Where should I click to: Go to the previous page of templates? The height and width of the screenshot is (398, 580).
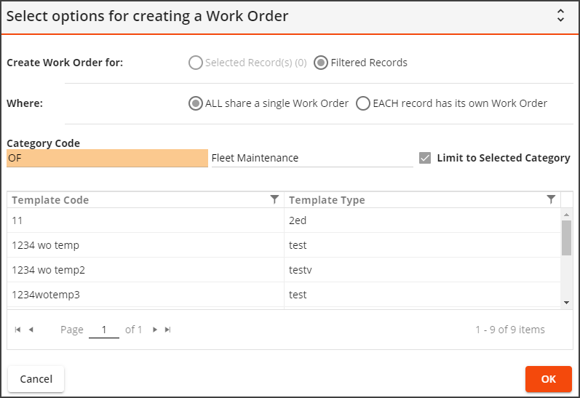[31, 330]
